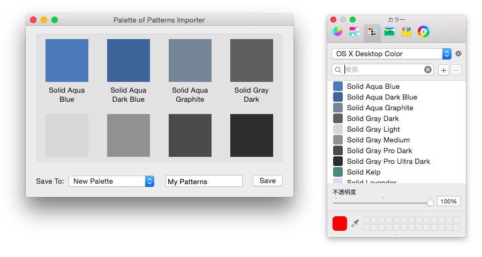Screen dimensions: 482x257
Task: Select the color wheel picker tab
Action: [337, 32]
